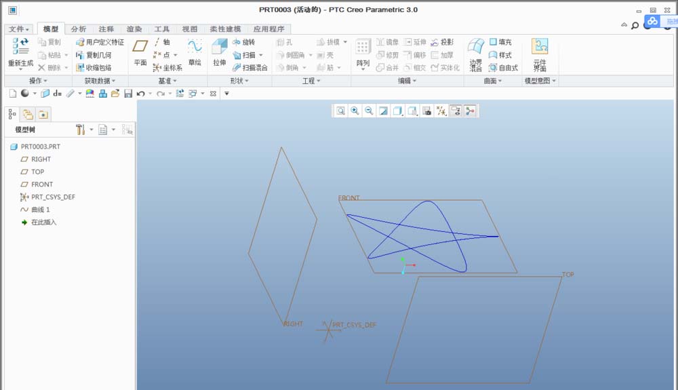Screen dimensions: 678x390
Task: Click 用户定义特征 user-defined feature
Action: point(100,42)
